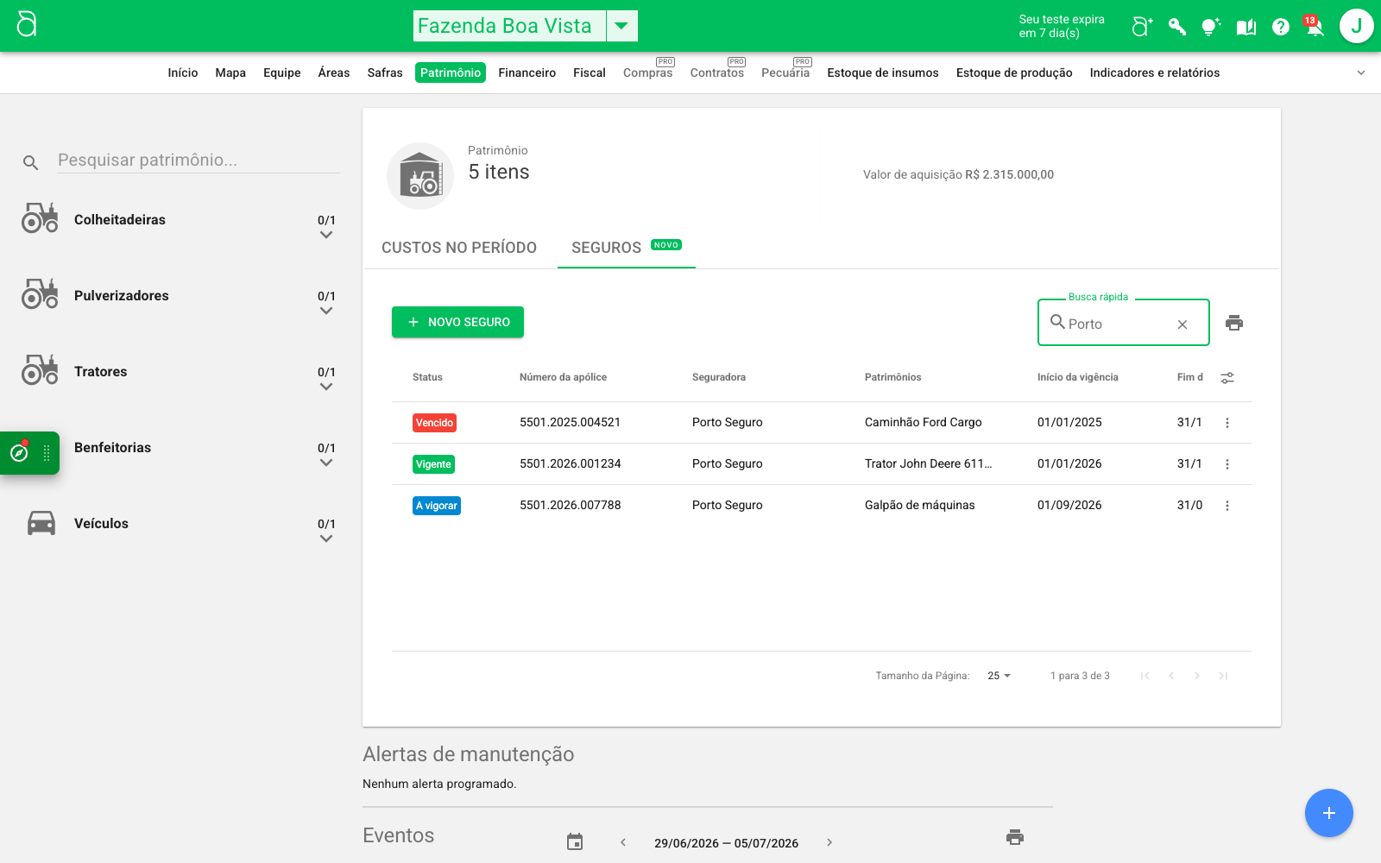1381x863 pixels.
Task: Click the search magnifier icon in sidebar
Action: (x=31, y=162)
